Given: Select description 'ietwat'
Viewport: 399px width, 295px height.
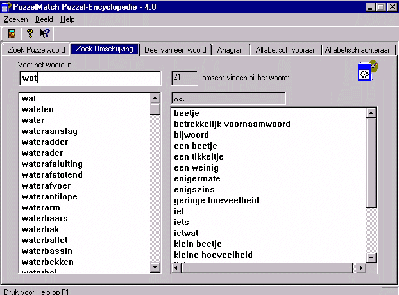Looking at the screenshot, I should tap(186, 233).
